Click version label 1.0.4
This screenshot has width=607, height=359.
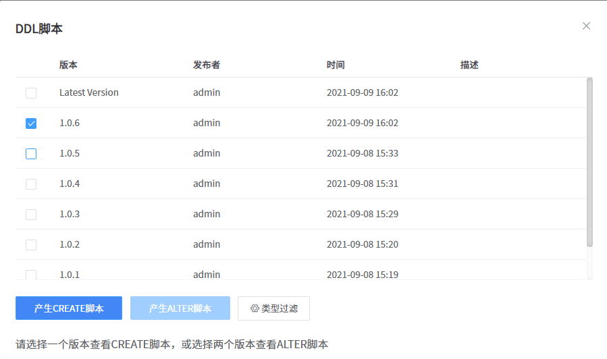70,184
